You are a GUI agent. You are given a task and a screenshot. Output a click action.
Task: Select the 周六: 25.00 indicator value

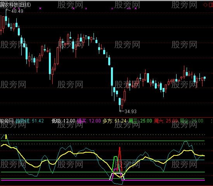(x=166, y=121)
